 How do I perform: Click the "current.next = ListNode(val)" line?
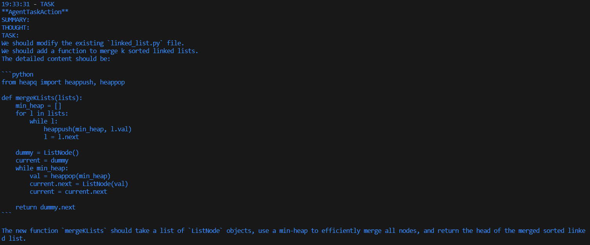pos(79,184)
